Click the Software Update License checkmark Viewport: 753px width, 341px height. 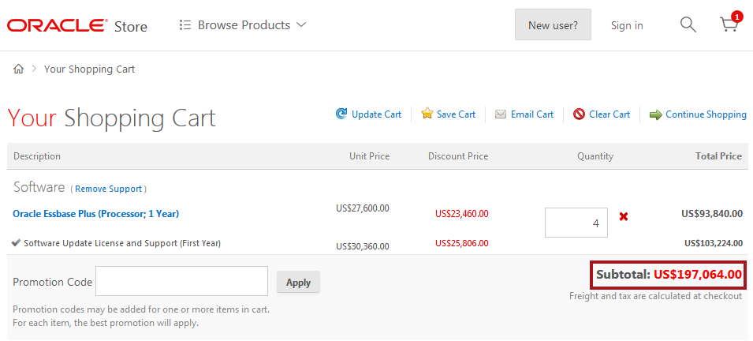pos(17,243)
